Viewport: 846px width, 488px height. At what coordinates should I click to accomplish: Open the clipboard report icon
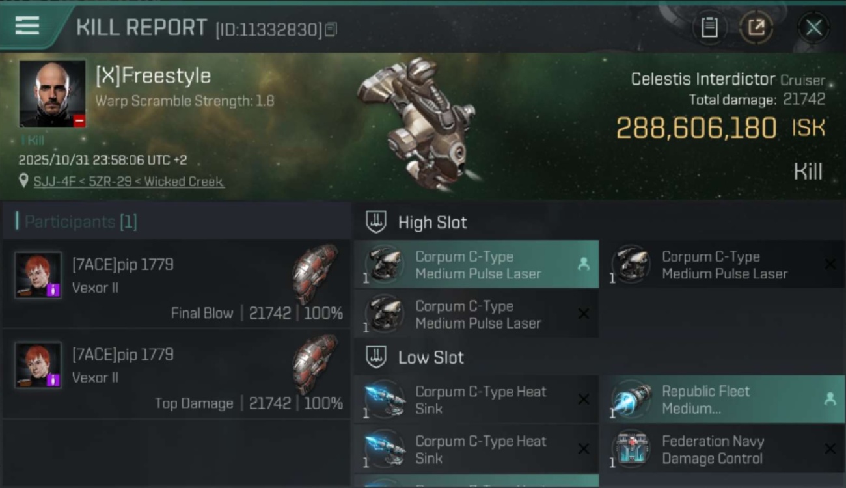(x=709, y=27)
